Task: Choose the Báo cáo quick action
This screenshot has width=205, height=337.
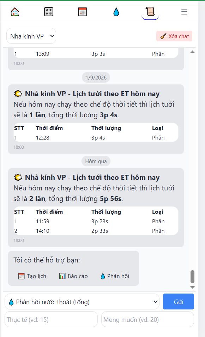Action: click(x=73, y=276)
